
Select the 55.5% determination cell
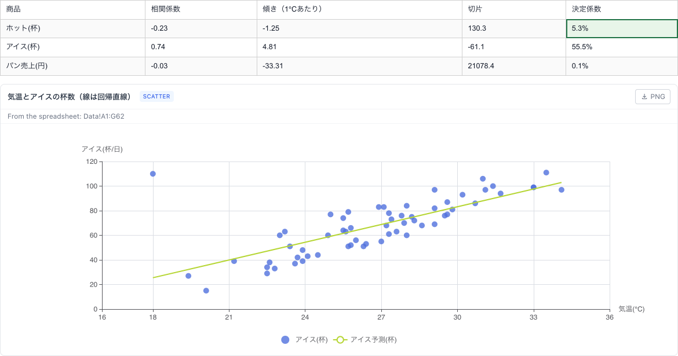pyautogui.click(x=622, y=47)
